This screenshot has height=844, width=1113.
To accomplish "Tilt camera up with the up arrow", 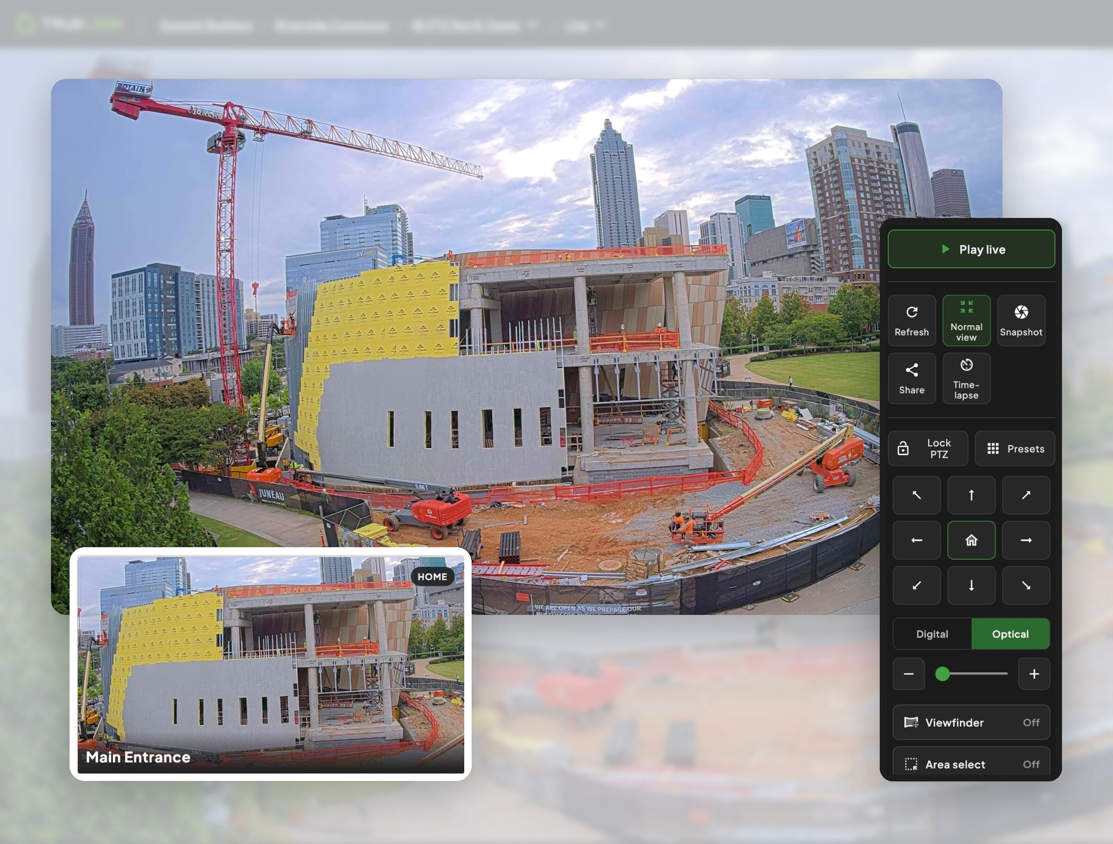I will 971,495.
